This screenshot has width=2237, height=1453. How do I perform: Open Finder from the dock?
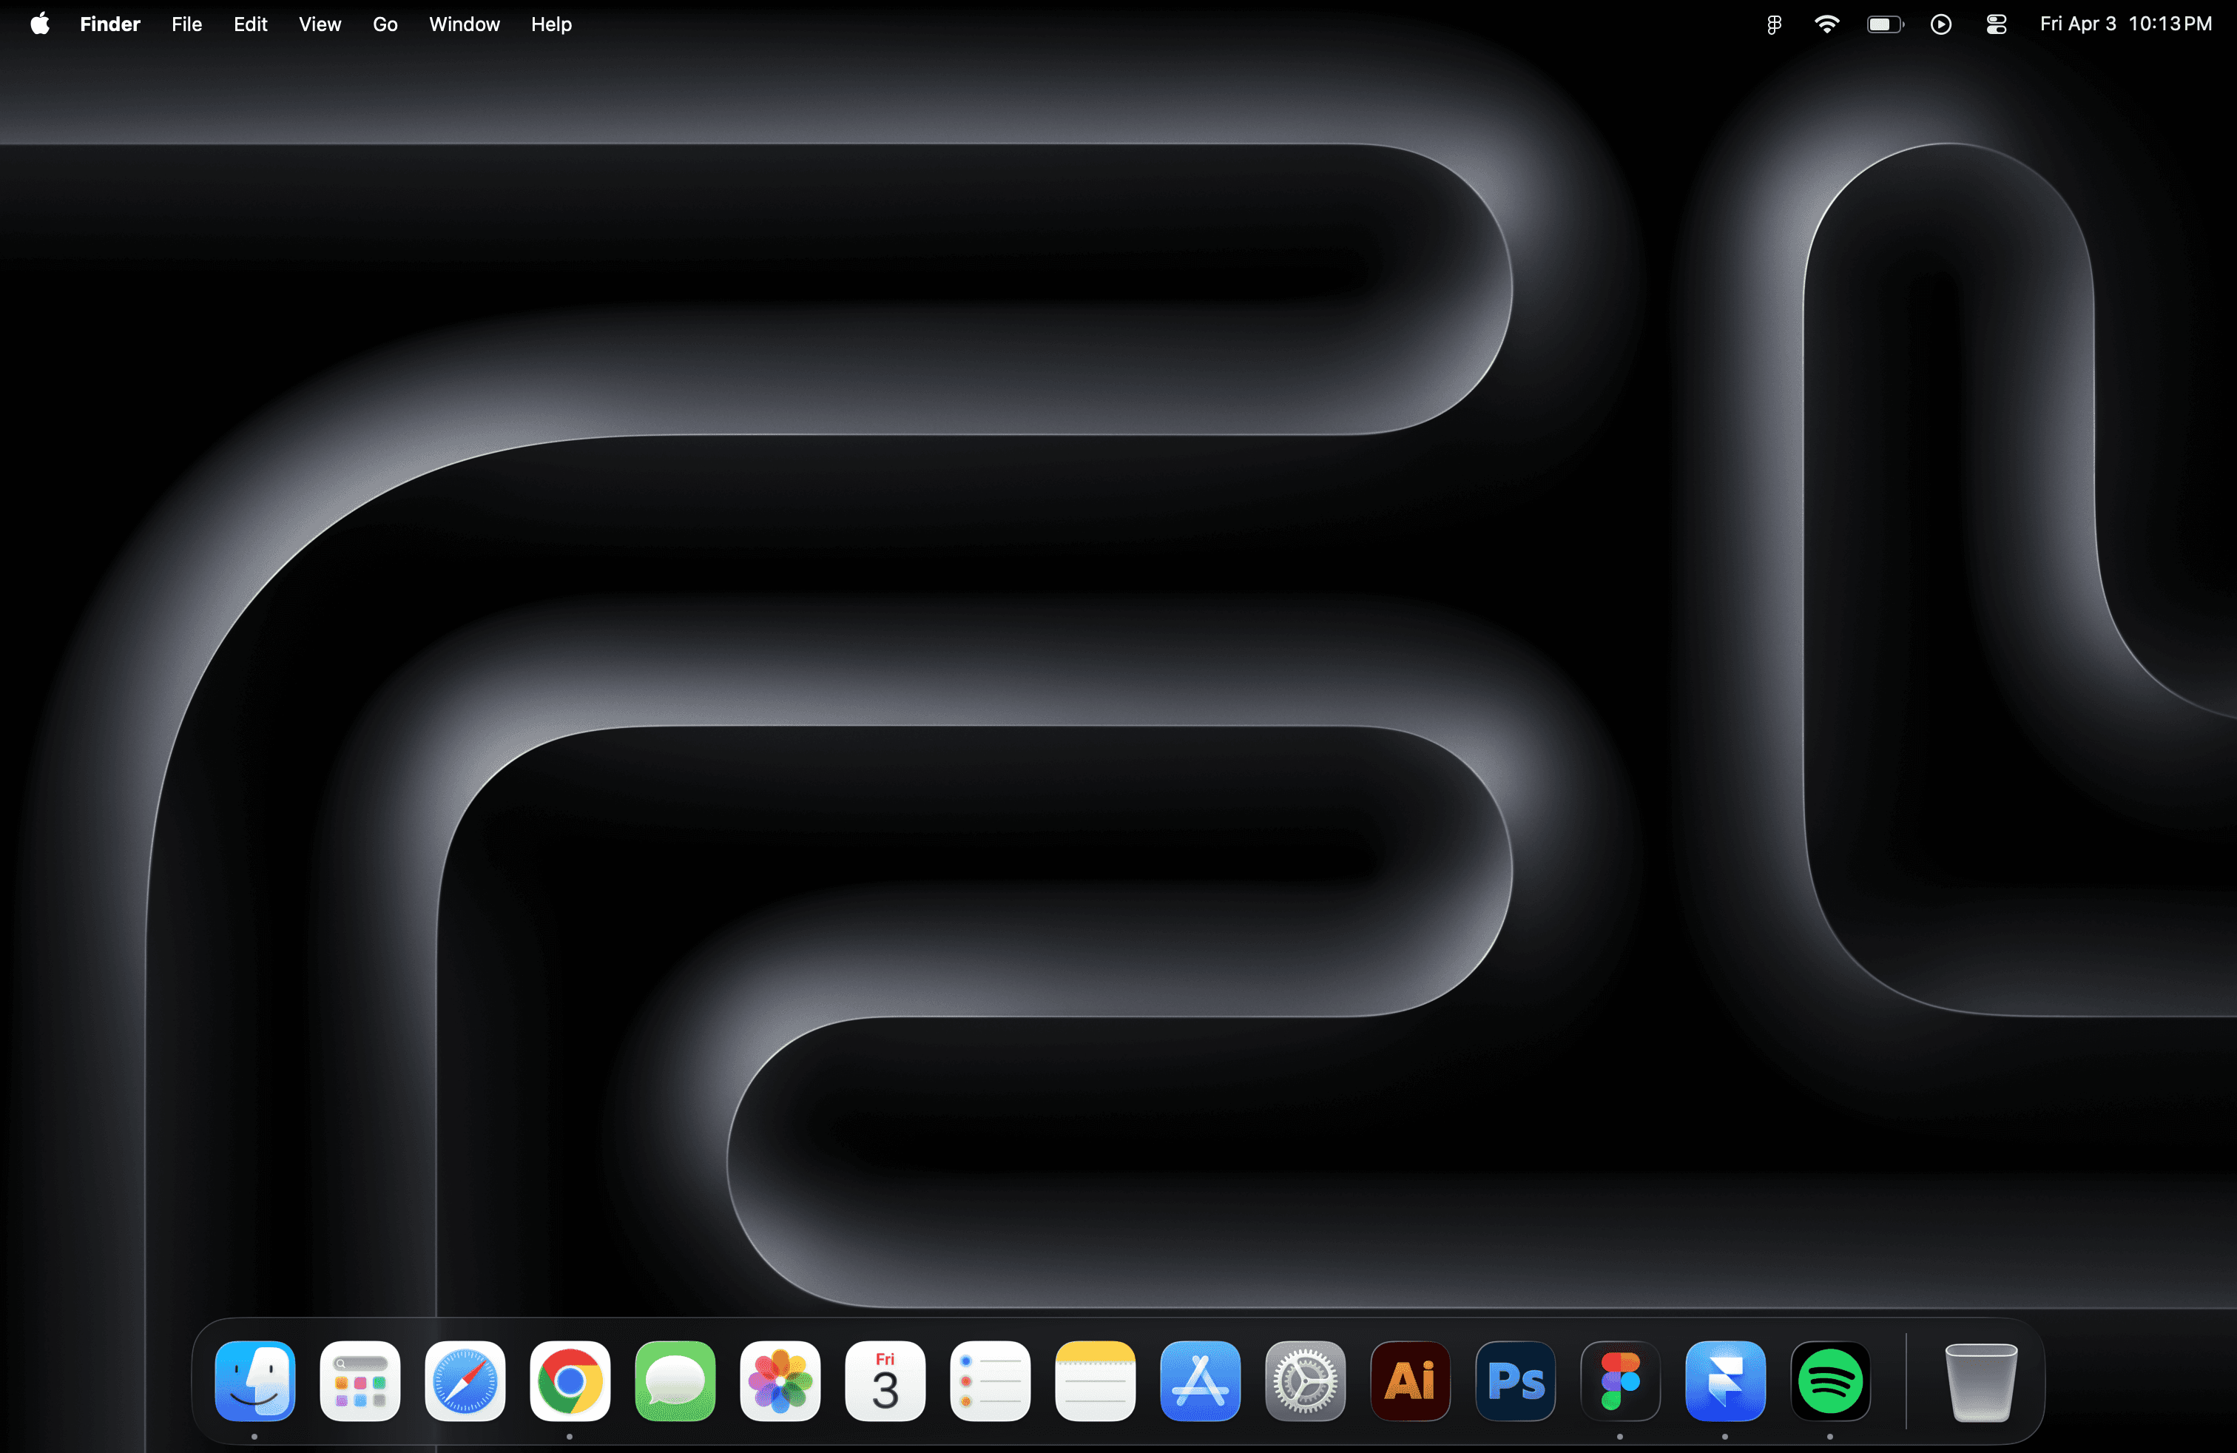coord(254,1380)
